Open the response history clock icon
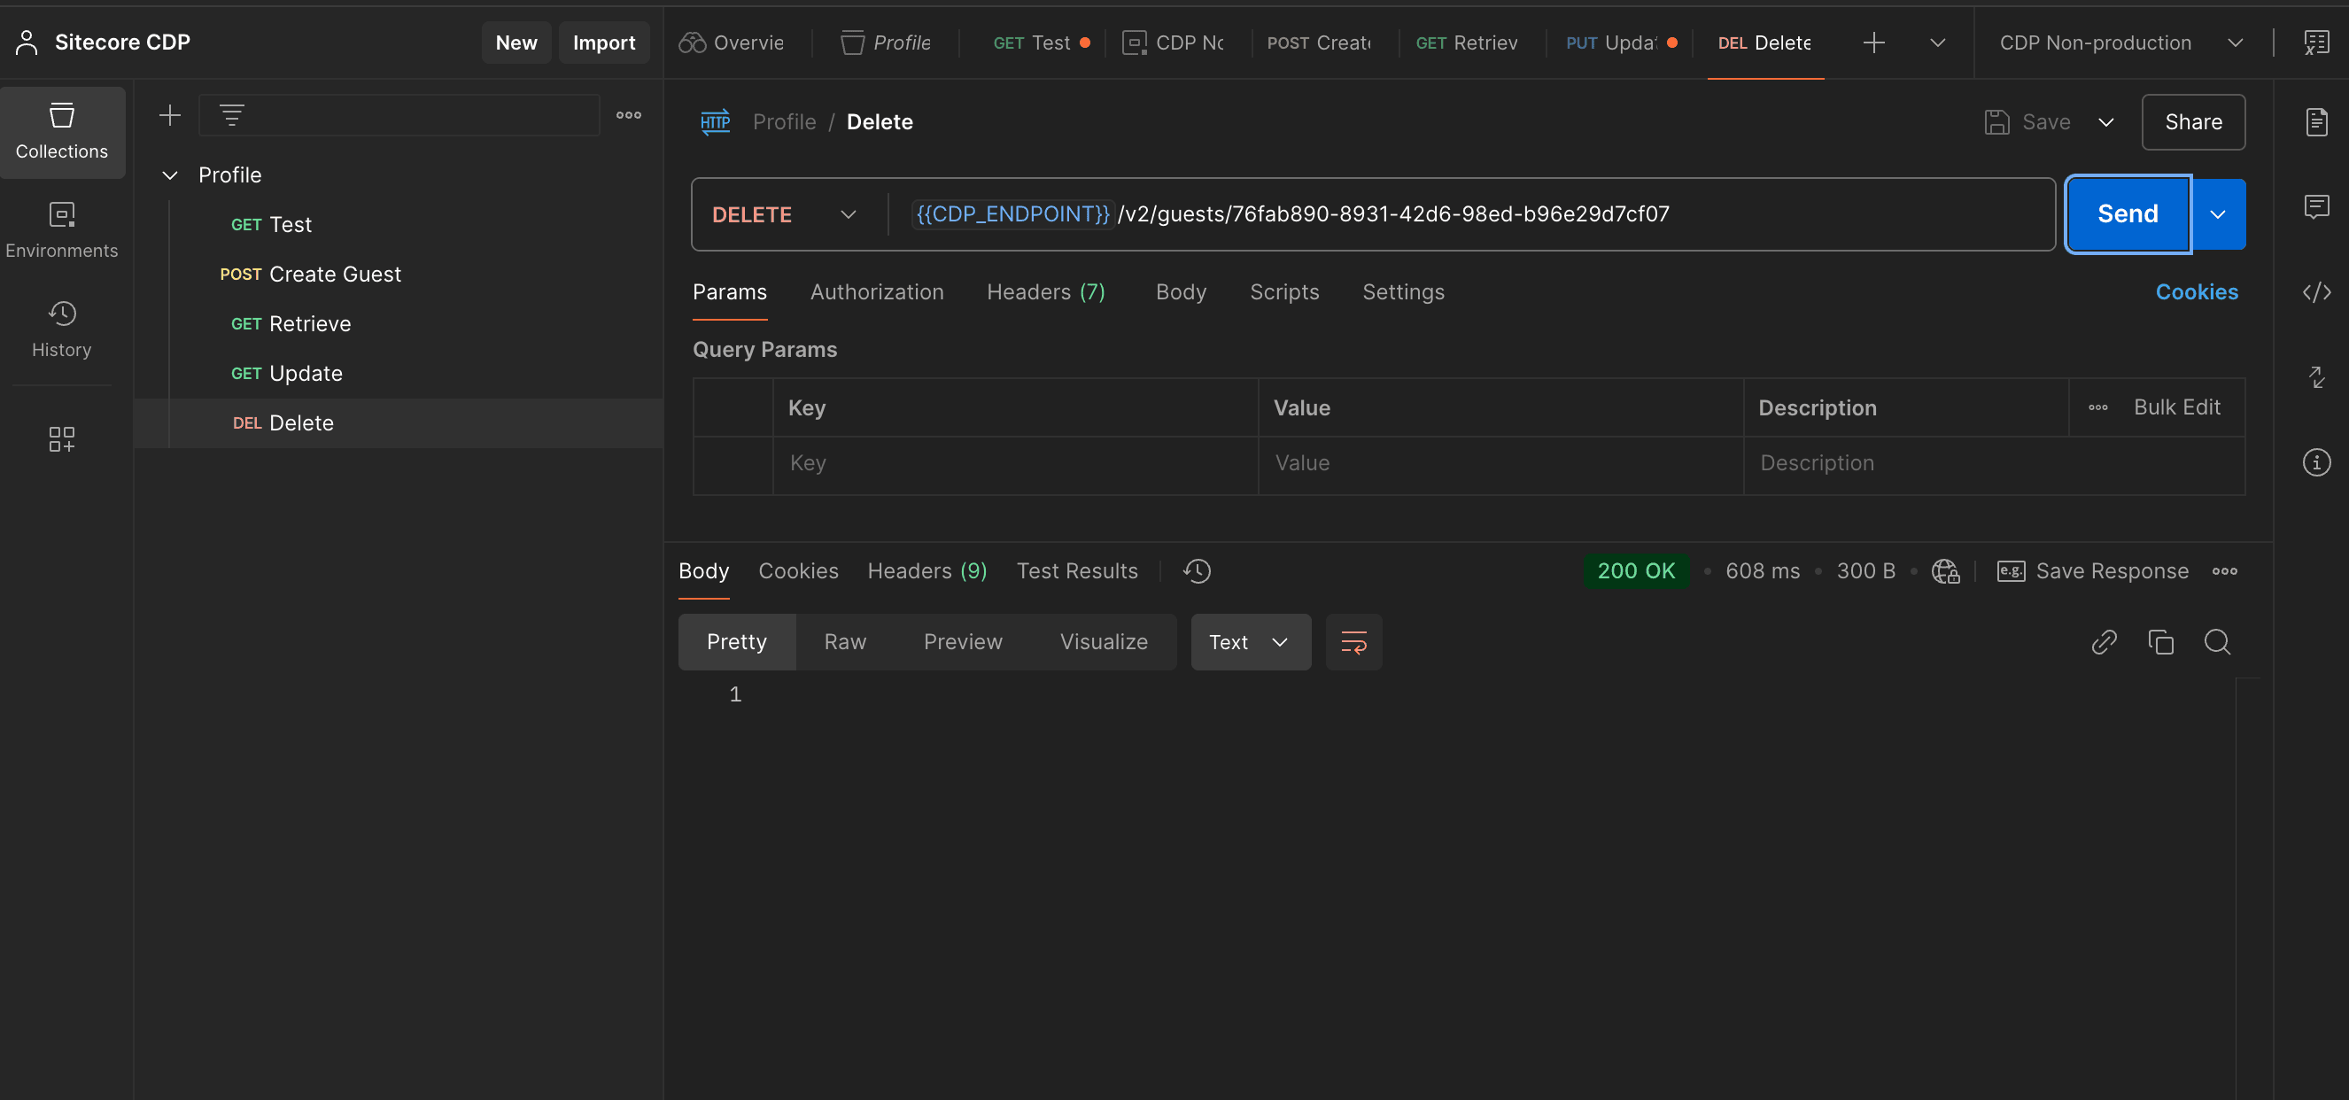This screenshot has height=1100, width=2349. pos(1197,571)
